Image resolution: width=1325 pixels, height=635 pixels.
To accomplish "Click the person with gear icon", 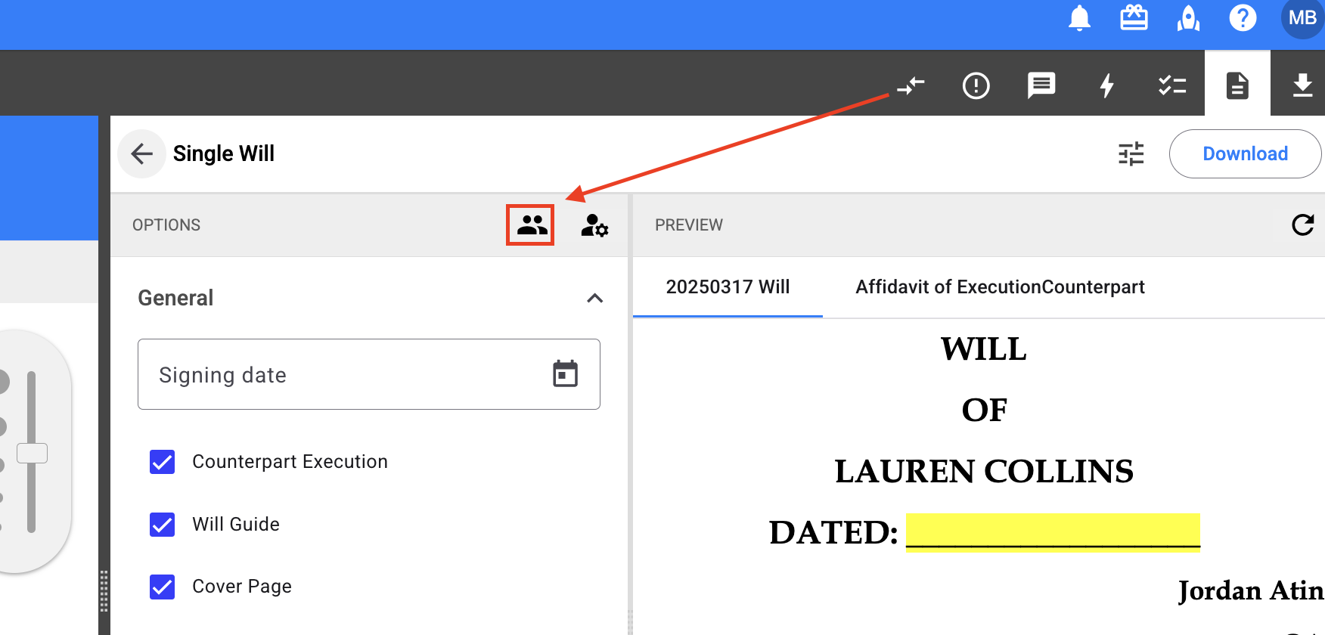I will click(594, 225).
